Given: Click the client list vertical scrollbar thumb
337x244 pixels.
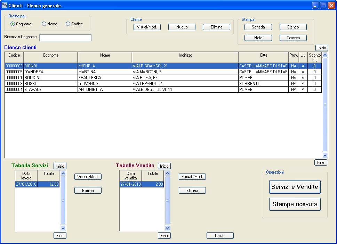Looking at the screenshot, I should [x=325, y=105].
